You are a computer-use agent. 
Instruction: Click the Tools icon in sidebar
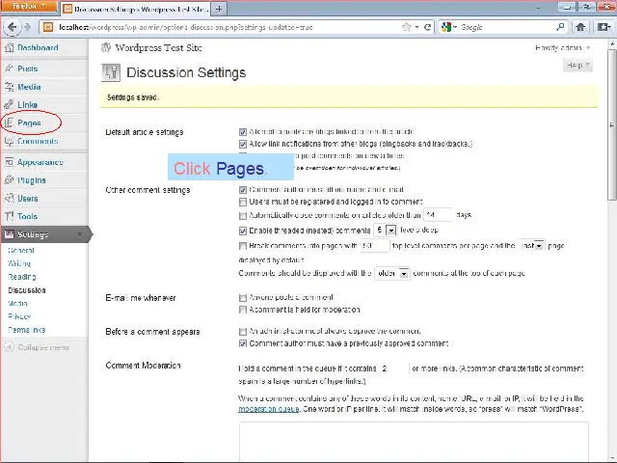coord(9,216)
